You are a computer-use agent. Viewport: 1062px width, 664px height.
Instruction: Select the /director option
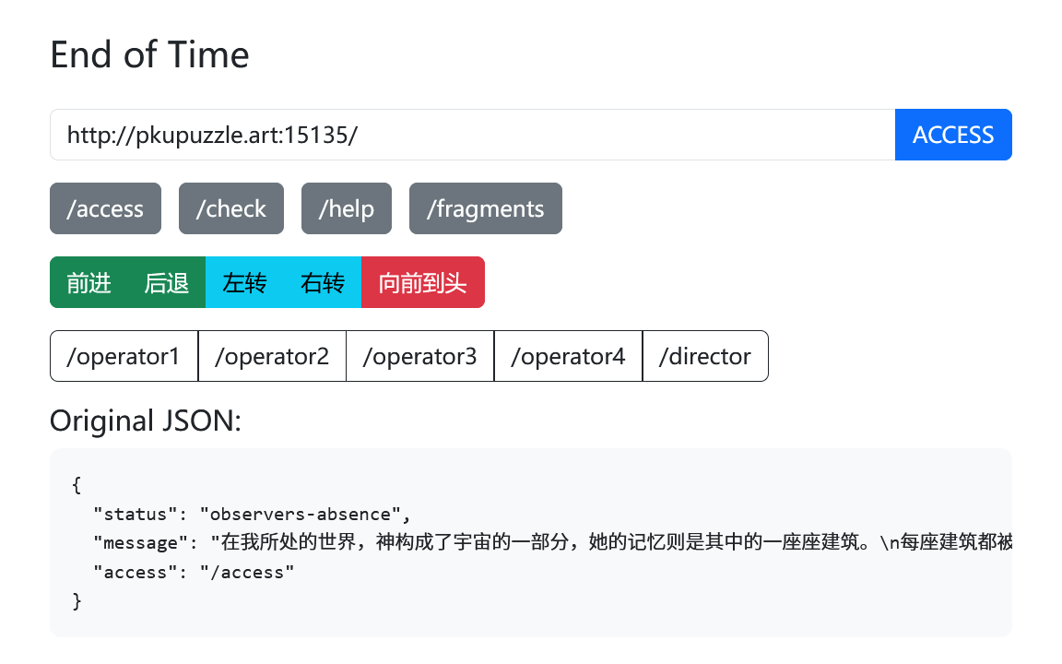click(705, 356)
